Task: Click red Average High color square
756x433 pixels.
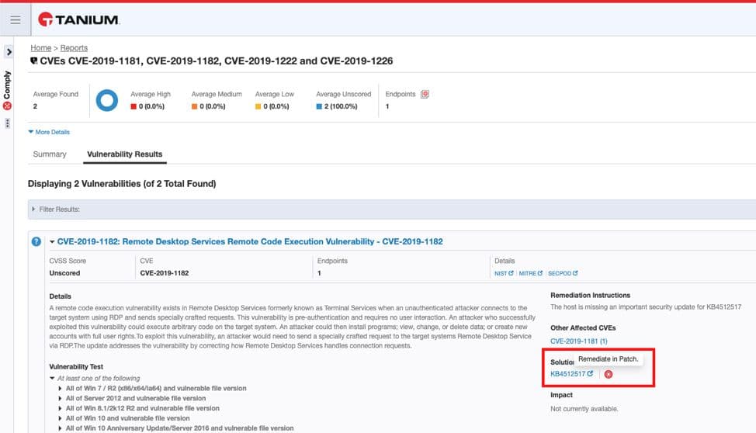Action: coord(133,106)
